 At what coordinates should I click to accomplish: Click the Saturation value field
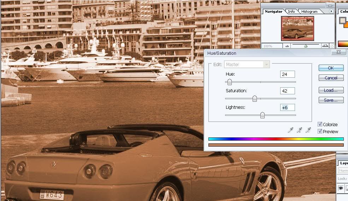point(288,91)
